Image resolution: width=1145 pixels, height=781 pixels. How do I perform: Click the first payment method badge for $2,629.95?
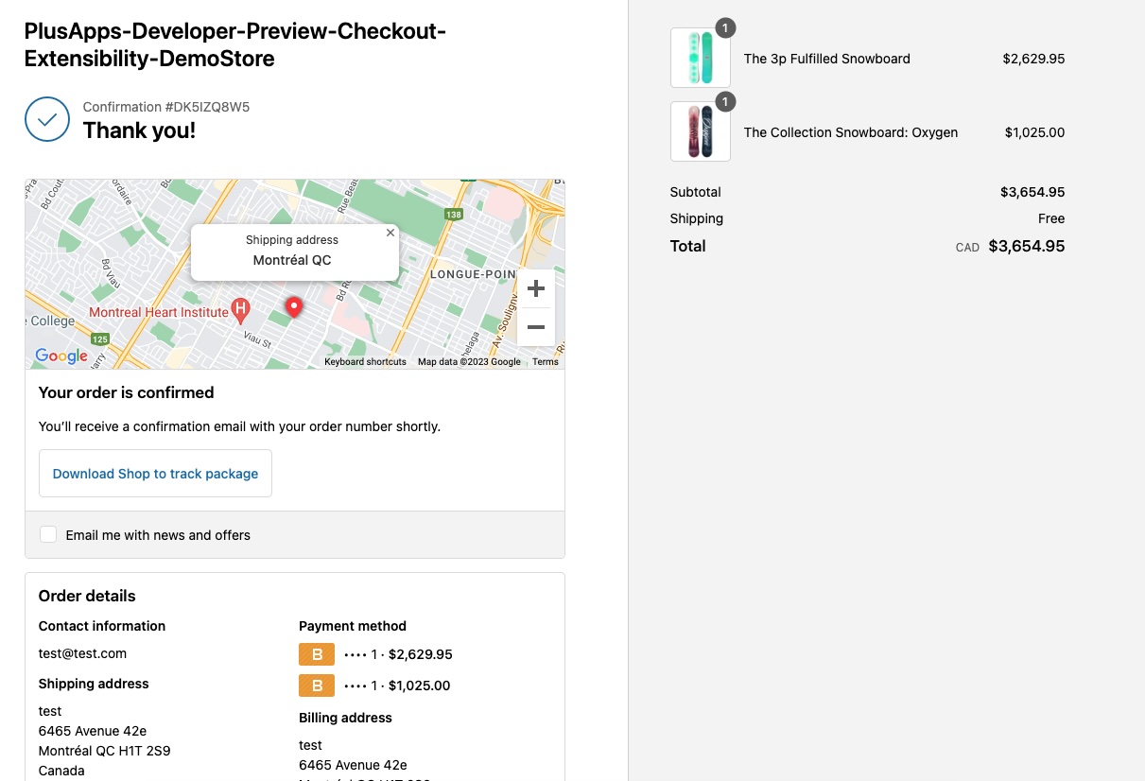point(317,654)
